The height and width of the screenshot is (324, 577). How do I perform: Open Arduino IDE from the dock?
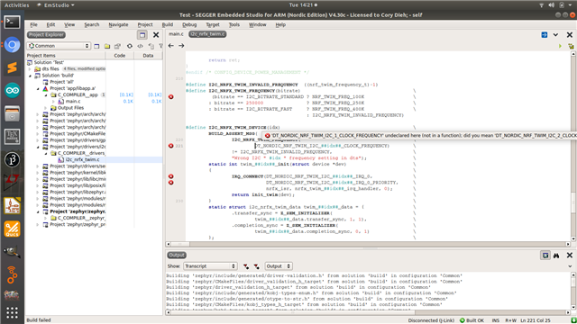[x=12, y=90]
